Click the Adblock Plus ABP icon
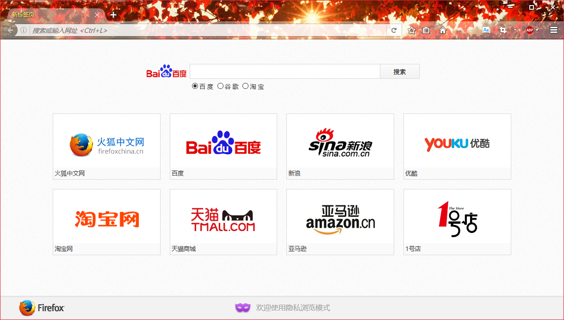564x320 pixels. (529, 31)
